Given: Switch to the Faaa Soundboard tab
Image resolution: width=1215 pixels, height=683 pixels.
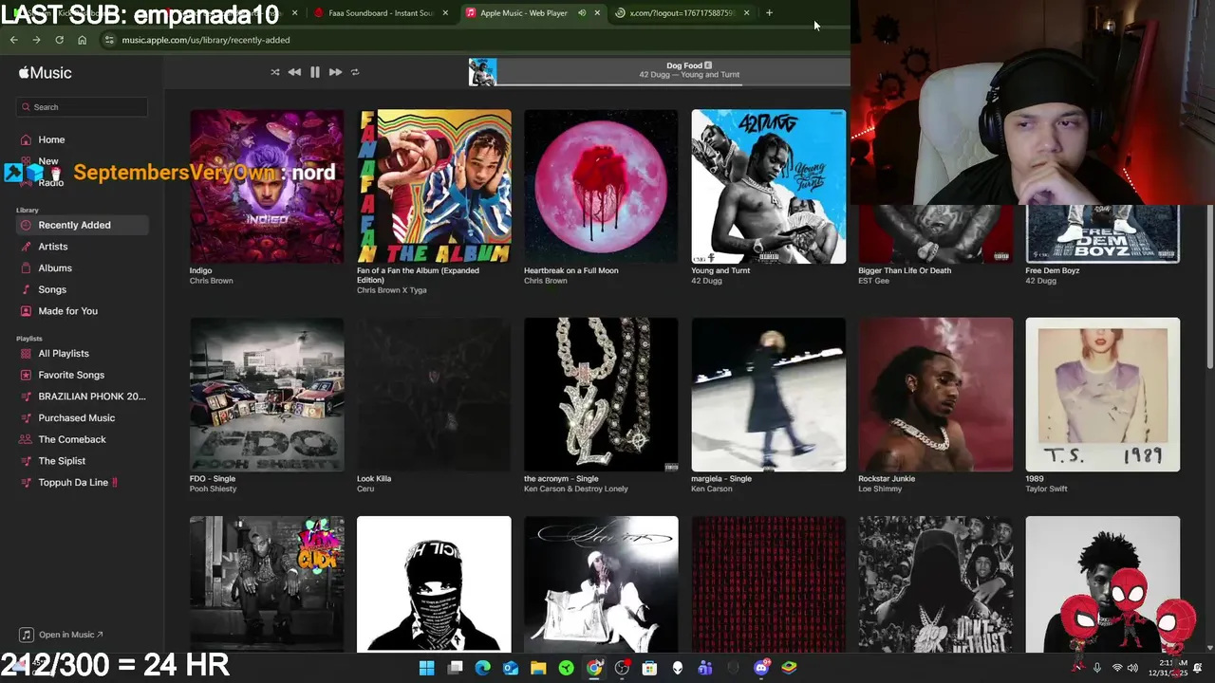Looking at the screenshot, I should pos(382,13).
